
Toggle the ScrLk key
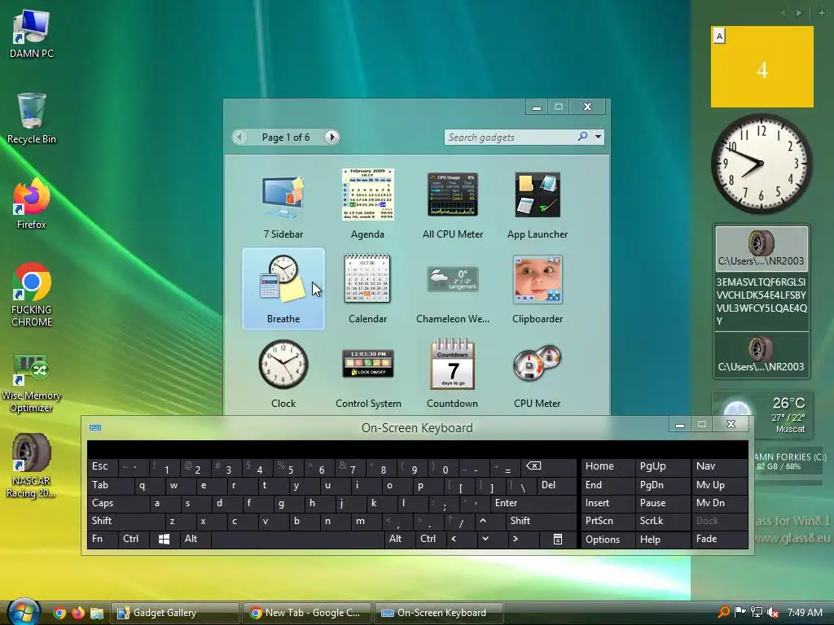click(662, 521)
